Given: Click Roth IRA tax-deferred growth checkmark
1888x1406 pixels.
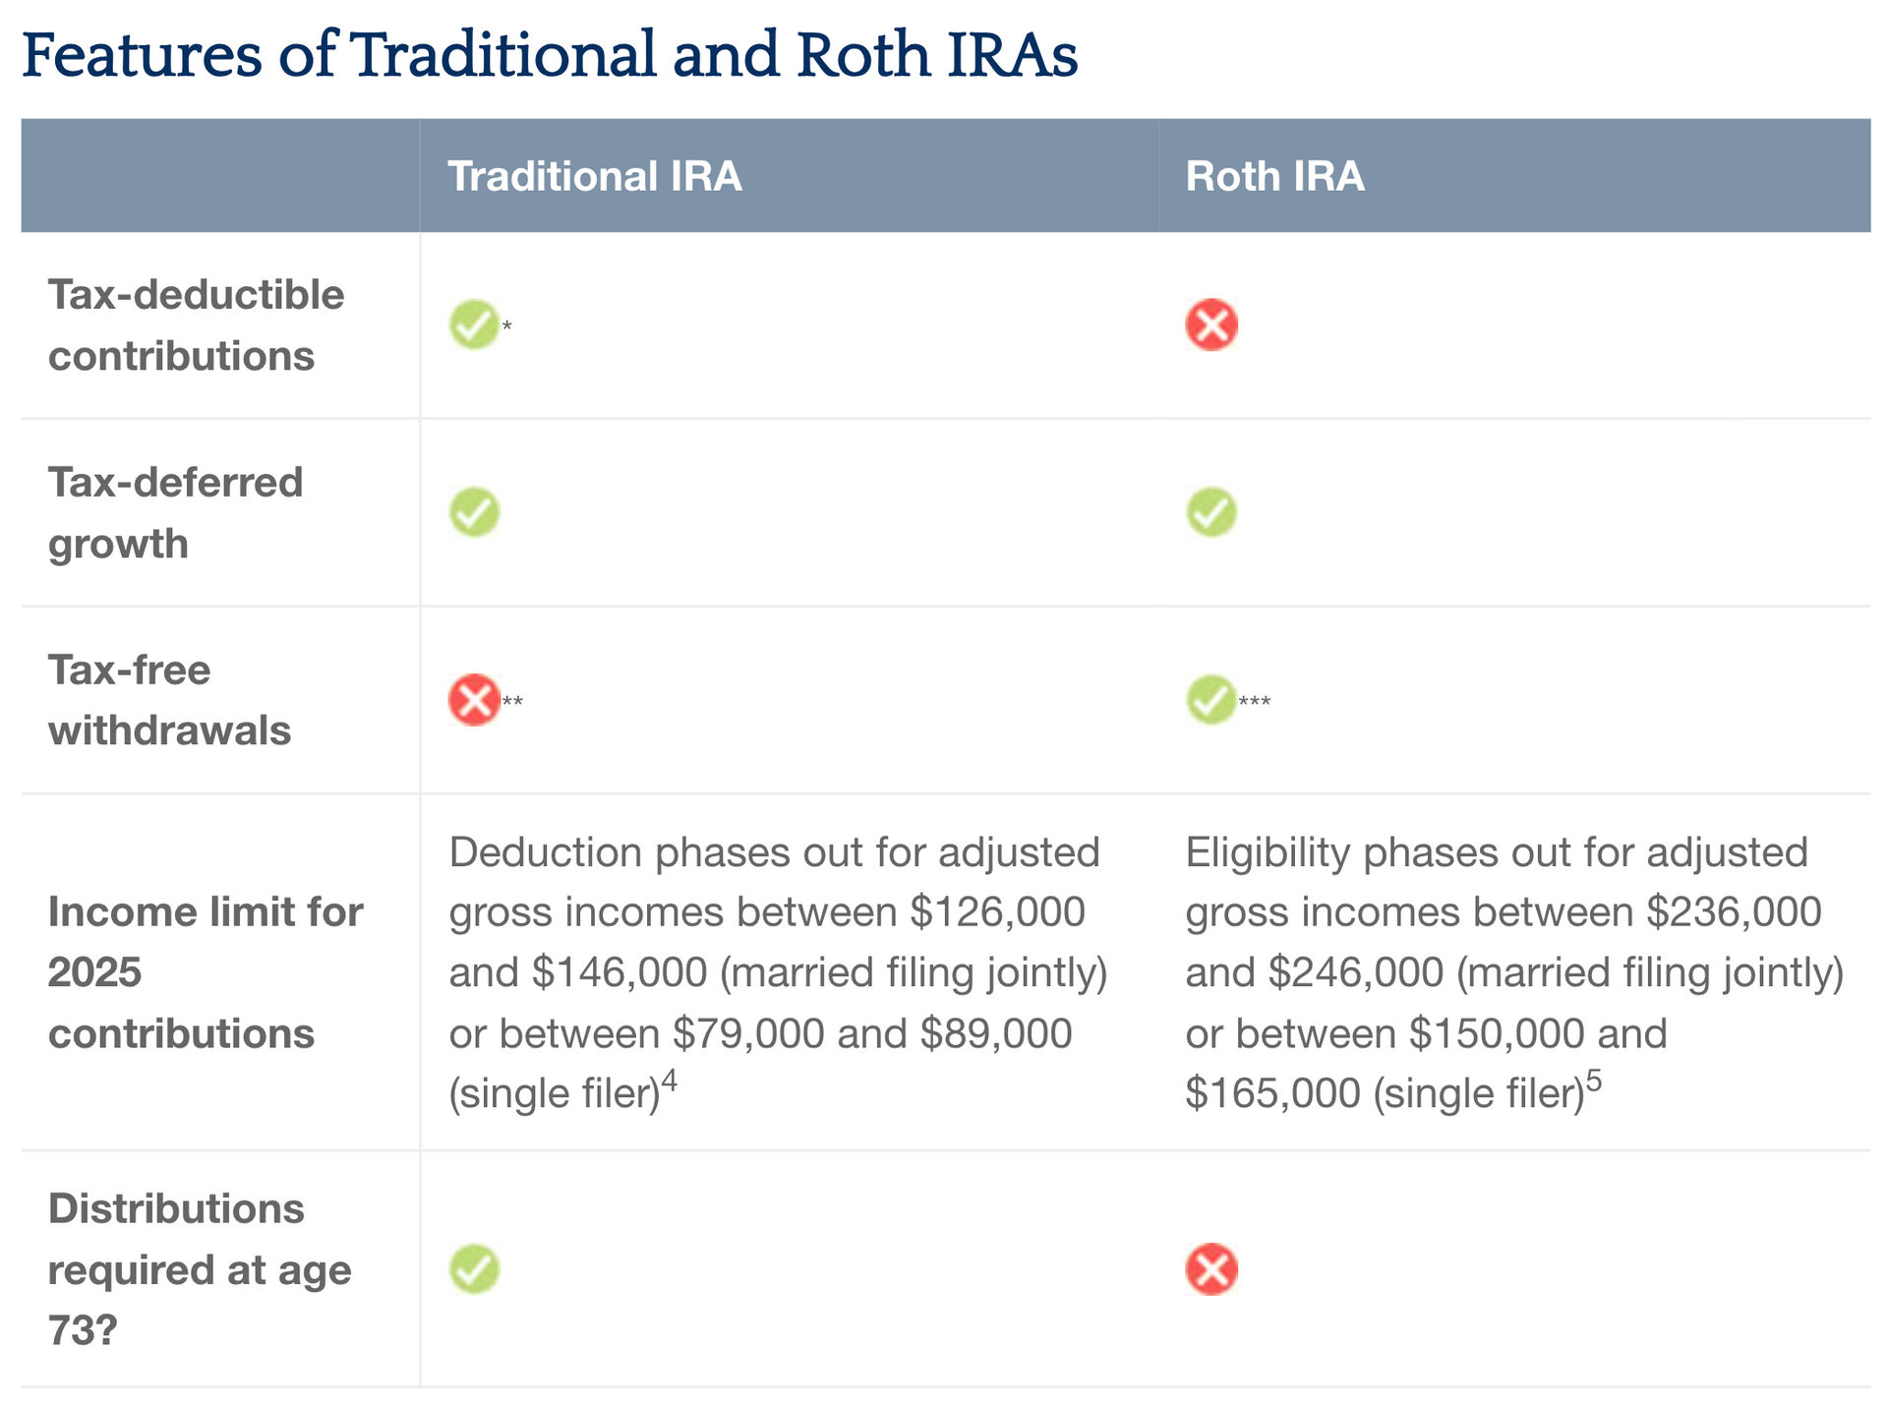Looking at the screenshot, I should (x=1211, y=512).
